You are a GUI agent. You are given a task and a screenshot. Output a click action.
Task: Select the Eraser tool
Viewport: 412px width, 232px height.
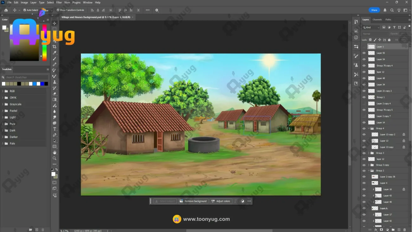pos(55,94)
